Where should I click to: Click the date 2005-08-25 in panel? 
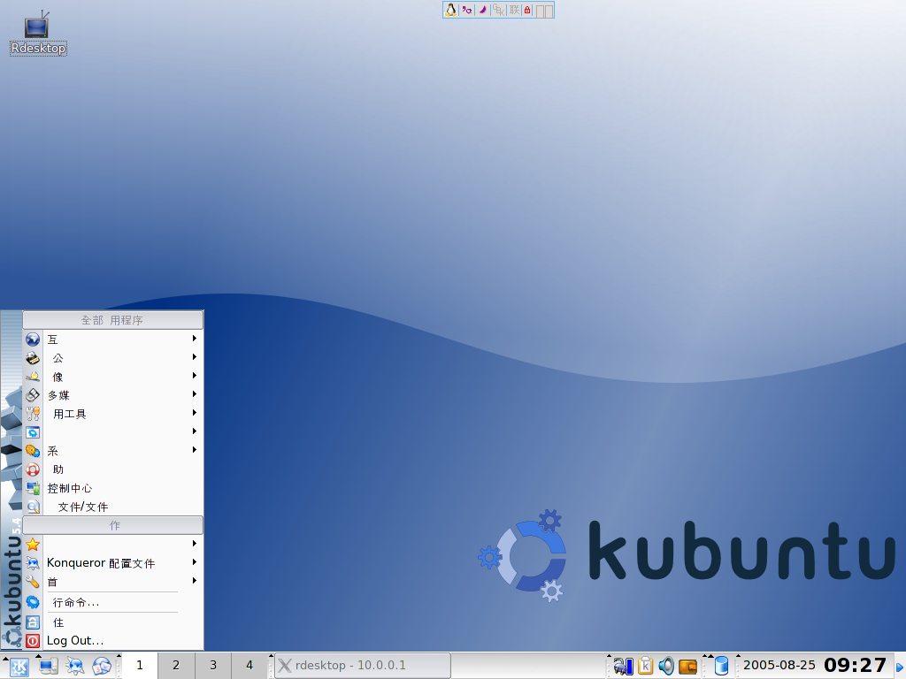[779, 666]
